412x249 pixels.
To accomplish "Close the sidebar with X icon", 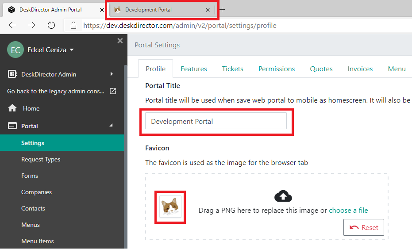I will (x=120, y=41).
